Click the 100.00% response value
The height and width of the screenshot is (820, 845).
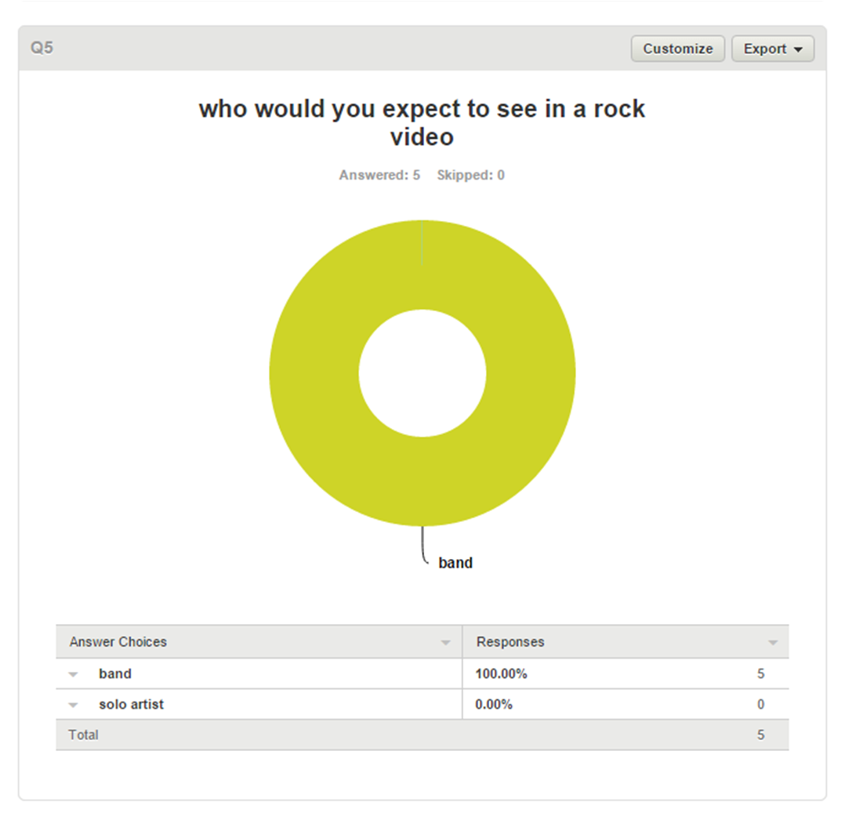pyautogui.click(x=501, y=674)
